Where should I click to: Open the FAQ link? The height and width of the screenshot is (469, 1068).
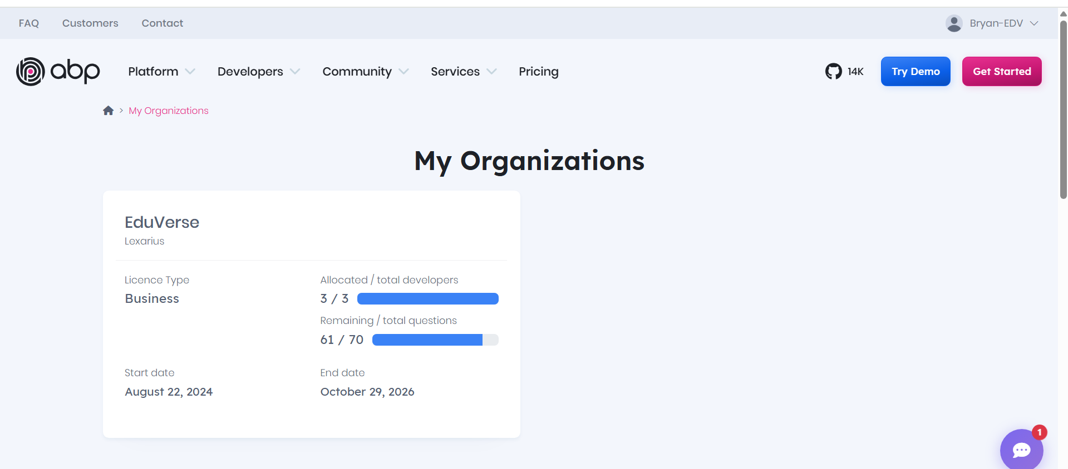(29, 23)
